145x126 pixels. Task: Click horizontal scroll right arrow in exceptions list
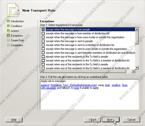[x=133, y=71]
